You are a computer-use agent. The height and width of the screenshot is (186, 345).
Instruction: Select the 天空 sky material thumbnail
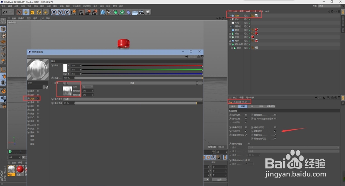click(x=11, y=169)
